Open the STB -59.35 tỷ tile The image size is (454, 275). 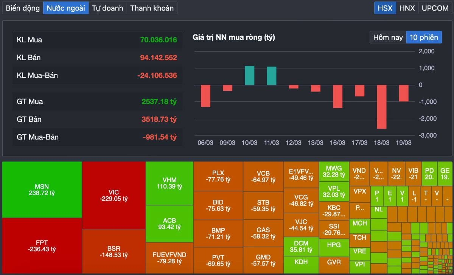[263, 206]
